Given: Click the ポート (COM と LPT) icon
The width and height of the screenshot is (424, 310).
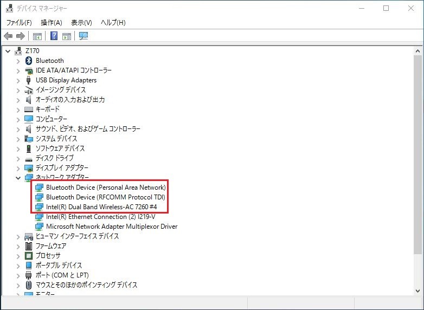Looking at the screenshot, I should click(28, 275).
